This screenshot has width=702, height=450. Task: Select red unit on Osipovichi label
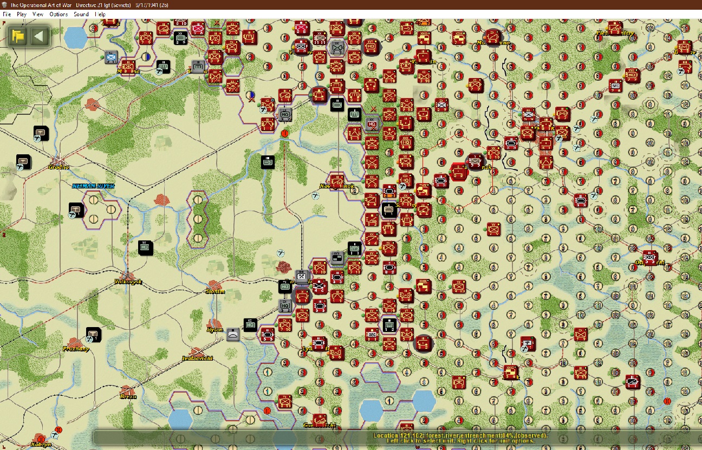coord(650,256)
